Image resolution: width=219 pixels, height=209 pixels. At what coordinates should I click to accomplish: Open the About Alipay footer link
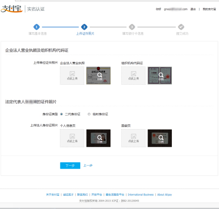tap(164, 194)
